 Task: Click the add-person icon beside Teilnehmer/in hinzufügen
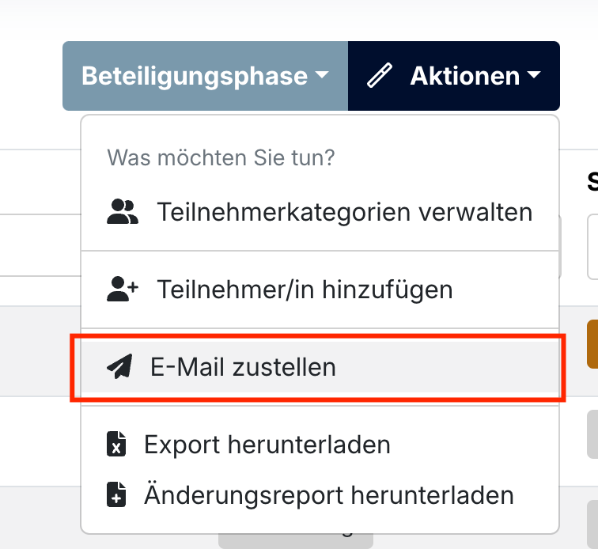click(123, 290)
